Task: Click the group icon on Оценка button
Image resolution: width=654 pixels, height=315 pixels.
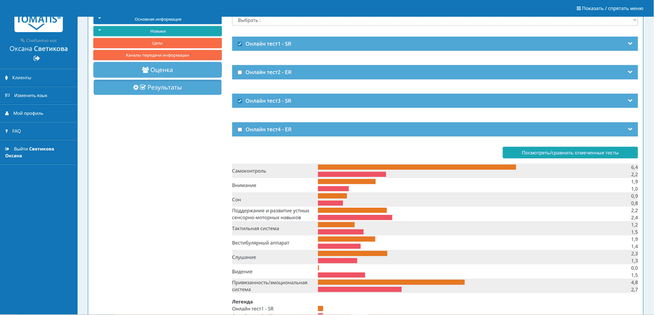Action: (145, 70)
